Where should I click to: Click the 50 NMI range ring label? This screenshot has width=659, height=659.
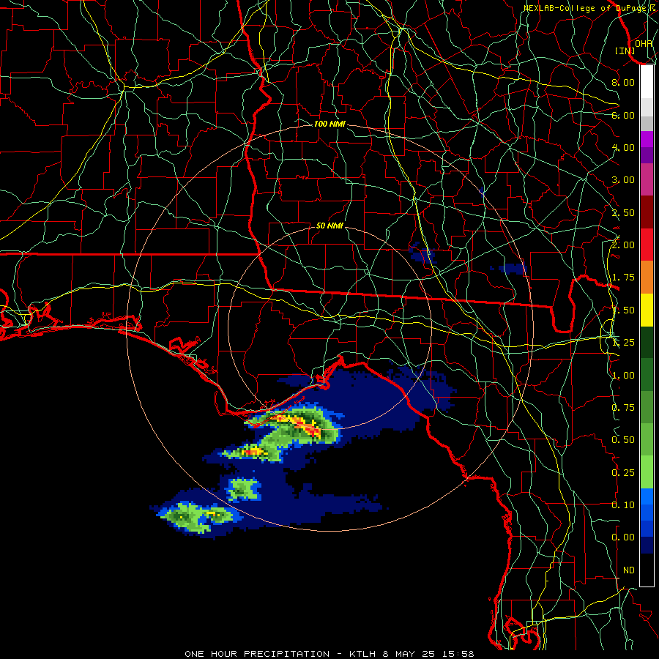pos(329,226)
